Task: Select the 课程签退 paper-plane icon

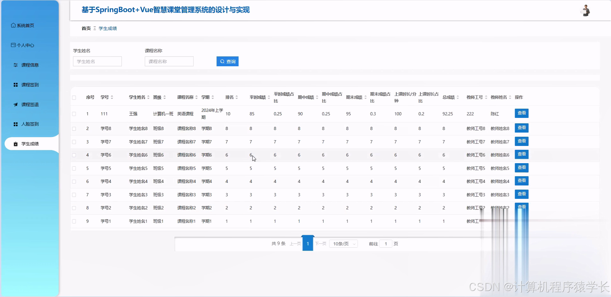Action: pos(16,104)
